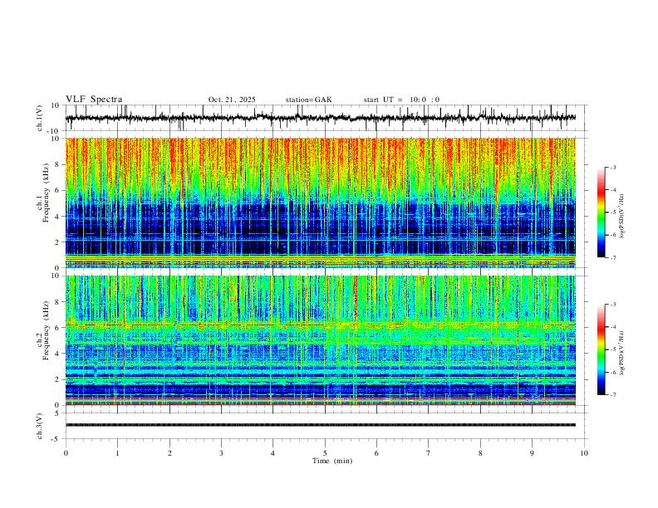Click the ch.1 spectrogram panel
This screenshot has height=508, width=658.
(x=321, y=203)
